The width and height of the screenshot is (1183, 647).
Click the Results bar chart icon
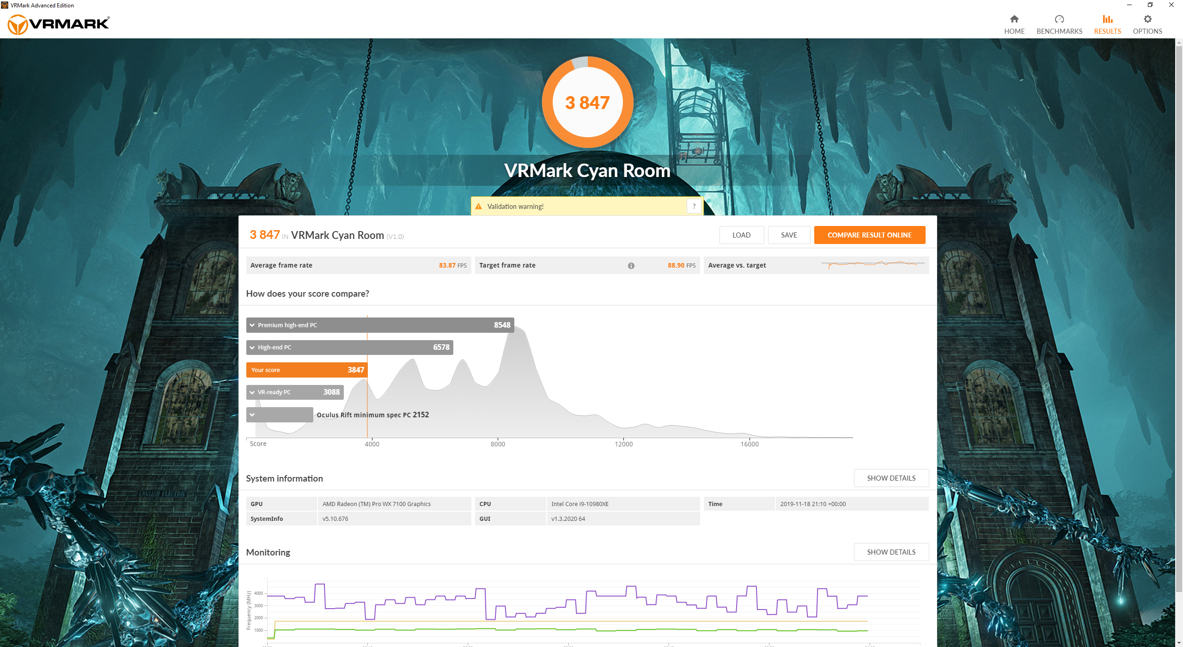click(1107, 19)
